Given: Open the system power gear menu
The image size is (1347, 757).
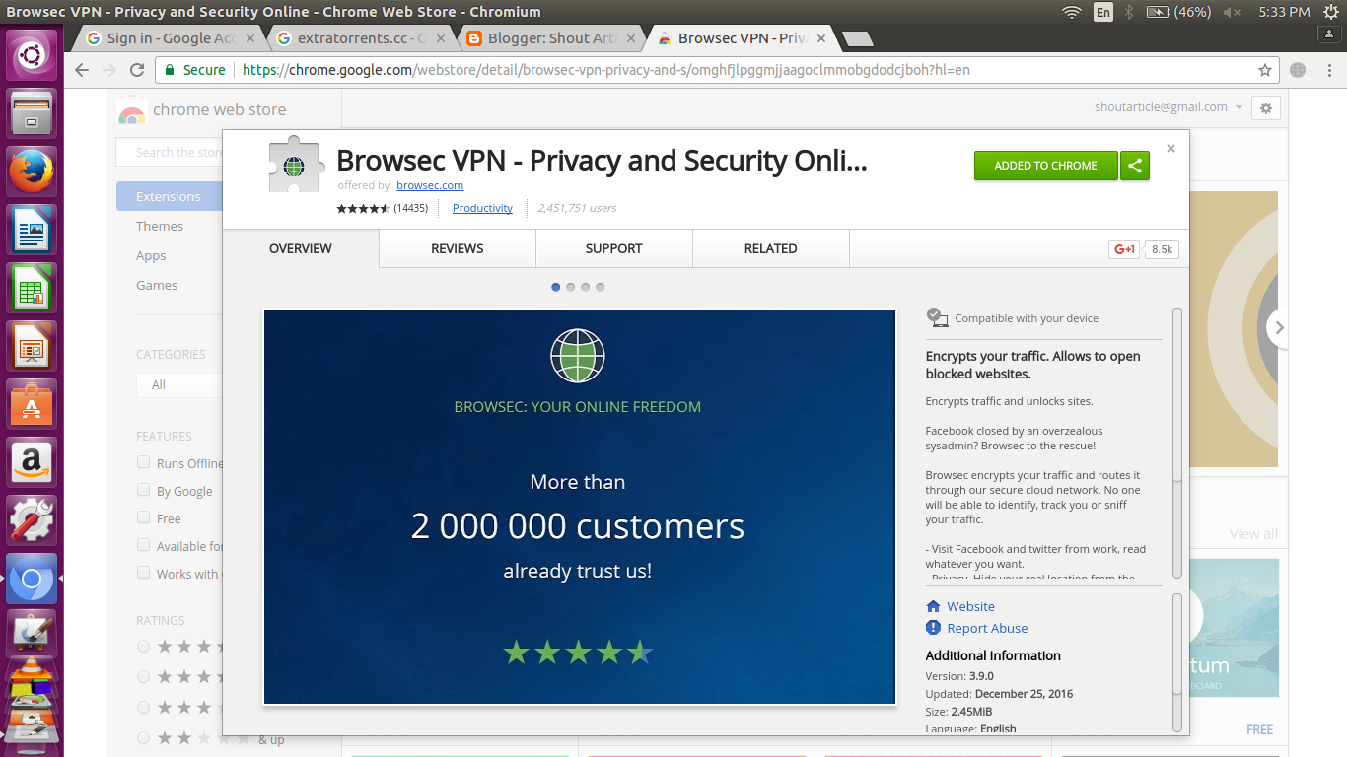Looking at the screenshot, I should pyautogui.click(x=1330, y=12).
